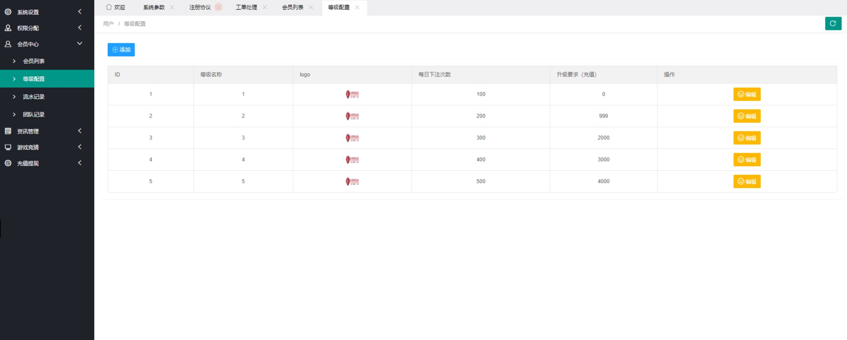Image resolution: width=847 pixels, height=340 pixels.
Task: Open 流水记录 in the sidebar
Action: coord(34,97)
